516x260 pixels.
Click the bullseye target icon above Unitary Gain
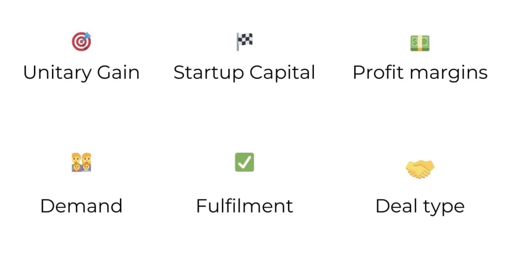click(81, 42)
